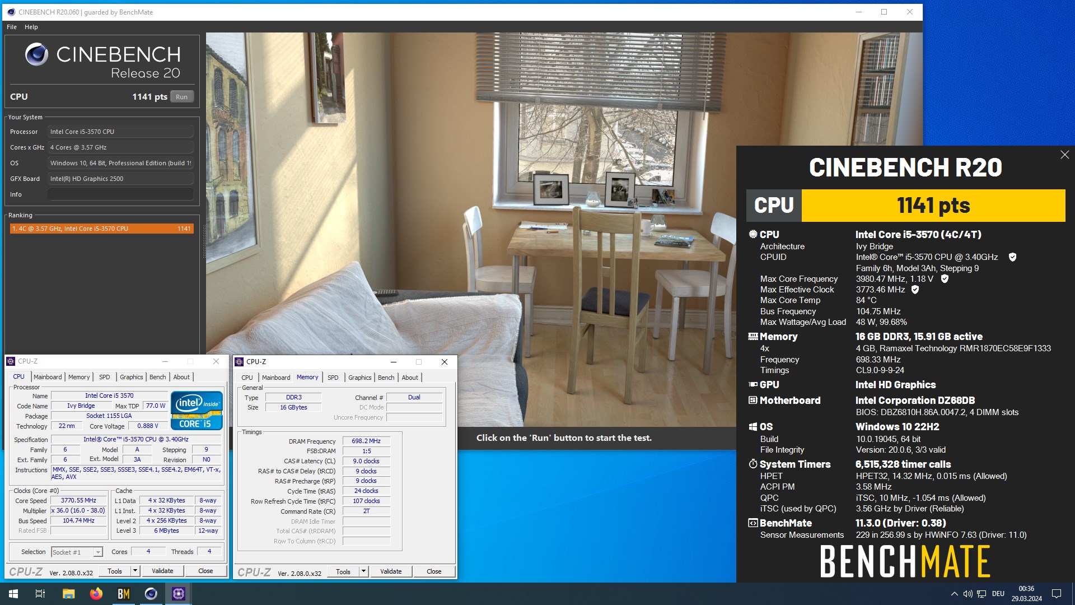Open the notification center icon
The image size is (1075, 605).
(1057, 594)
